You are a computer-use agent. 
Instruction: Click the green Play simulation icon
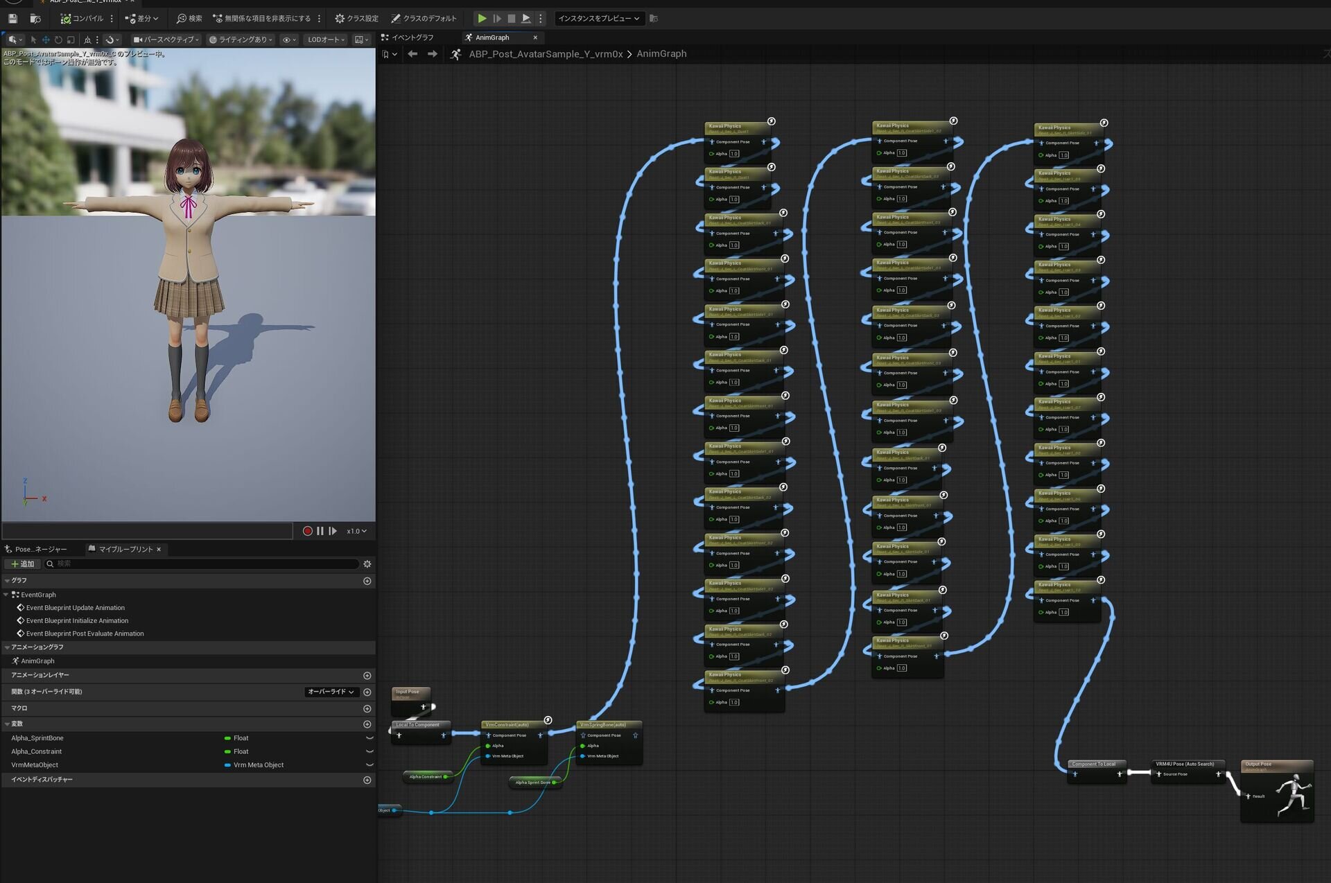(482, 19)
